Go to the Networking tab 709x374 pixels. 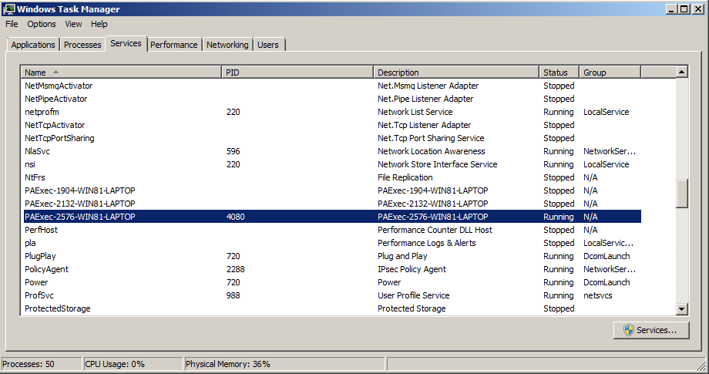pos(227,45)
